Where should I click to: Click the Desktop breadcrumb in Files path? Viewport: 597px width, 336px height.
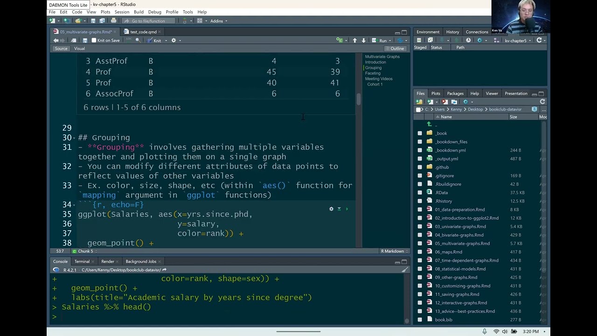[475, 109]
